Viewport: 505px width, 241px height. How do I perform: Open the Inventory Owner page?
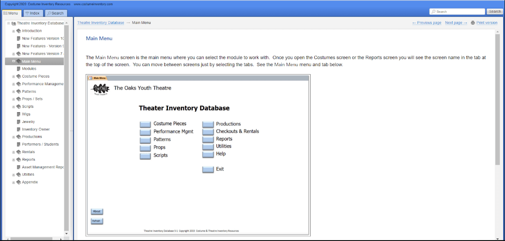pyautogui.click(x=36, y=129)
